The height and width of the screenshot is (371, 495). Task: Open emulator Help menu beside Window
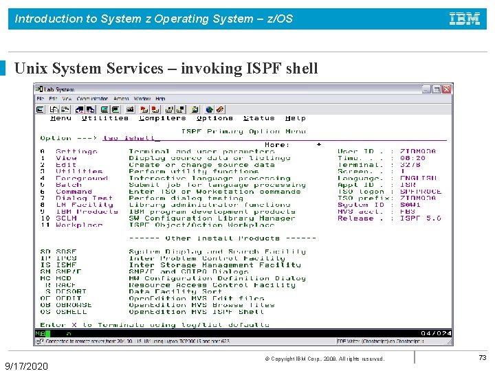tap(160, 99)
